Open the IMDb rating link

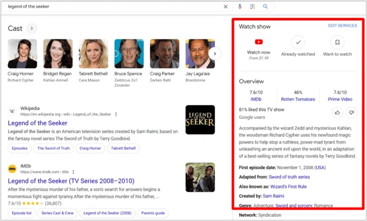pos(256,99)
